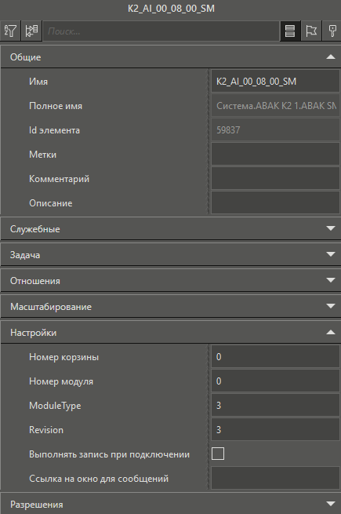Switch to list view icon
Screen dimensions: 341x514
[290, 31]
